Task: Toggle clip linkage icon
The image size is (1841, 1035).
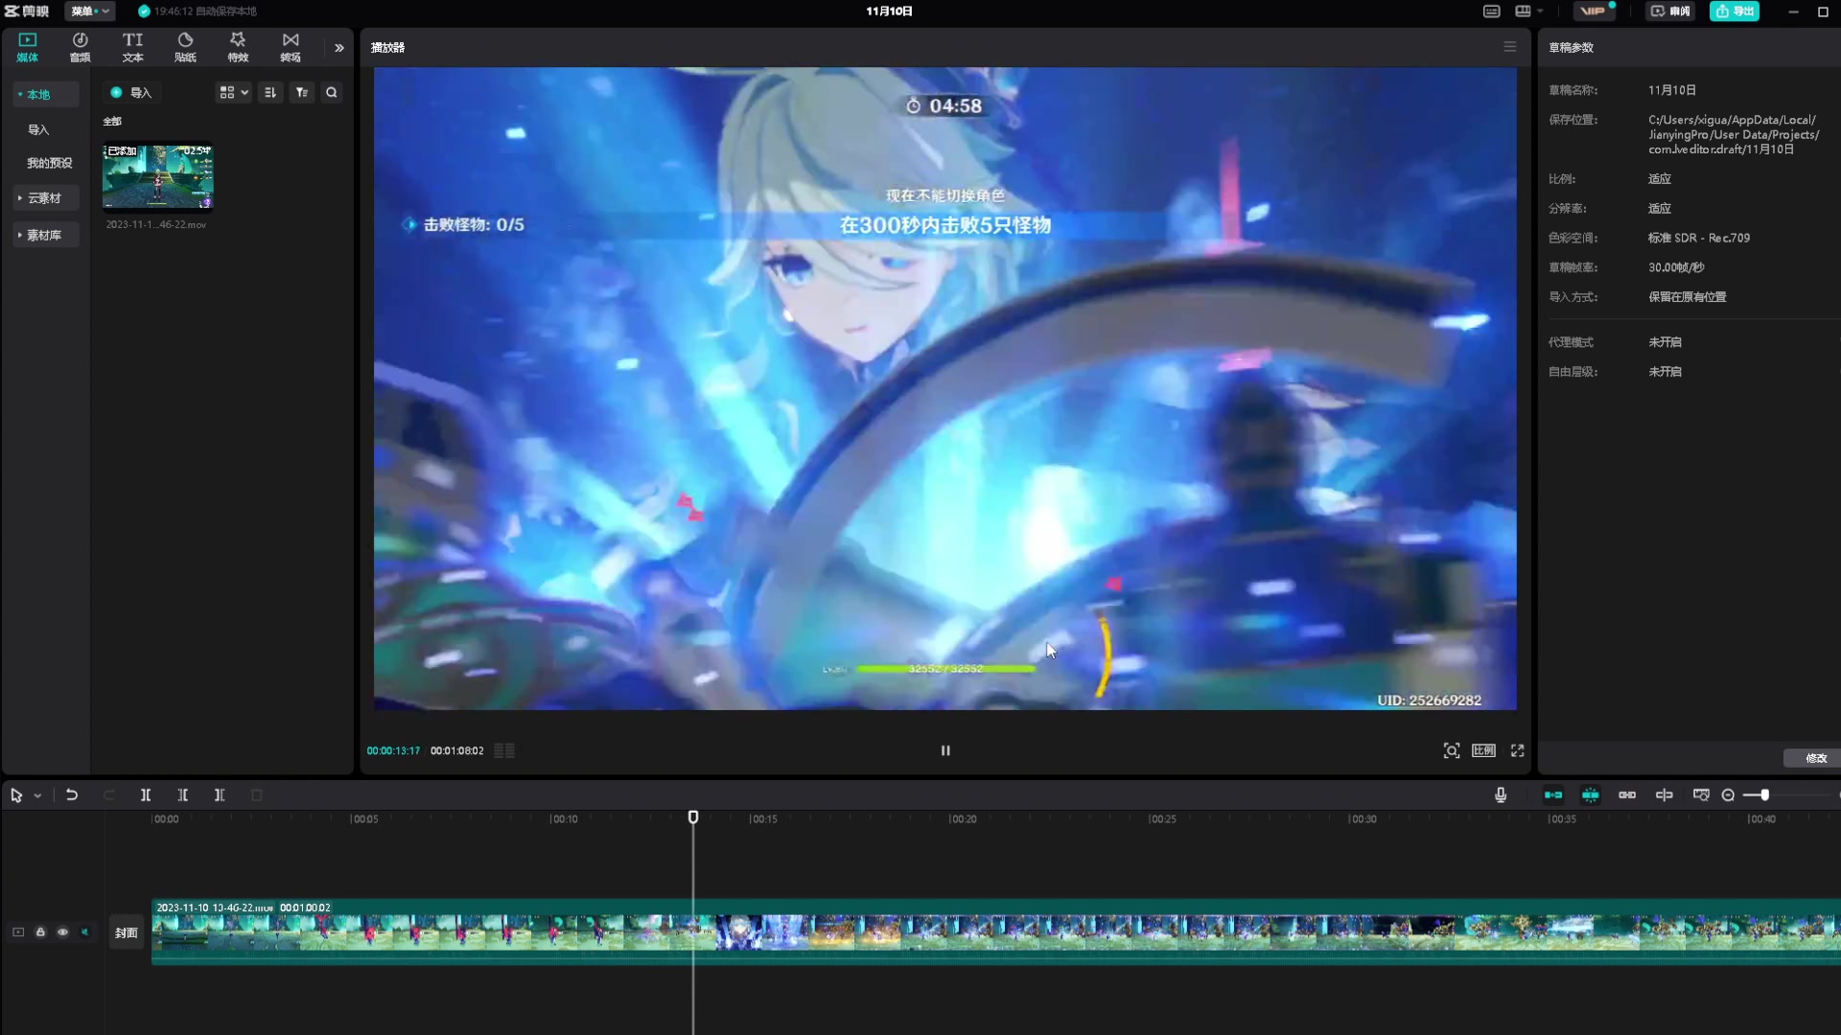Action: (1627, 795)
